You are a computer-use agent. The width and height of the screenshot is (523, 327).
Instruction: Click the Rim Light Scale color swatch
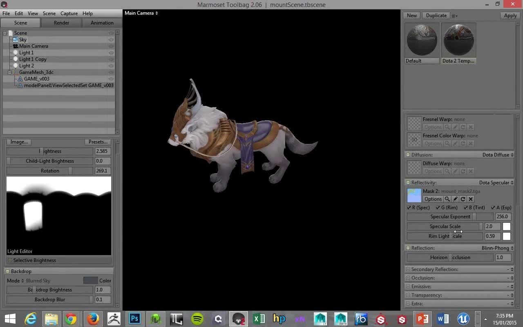pyautogui.click(x=507, y=236)
